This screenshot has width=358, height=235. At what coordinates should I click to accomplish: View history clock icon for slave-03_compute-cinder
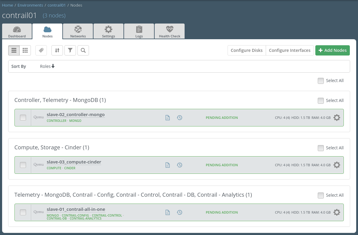tap(179, 165)
